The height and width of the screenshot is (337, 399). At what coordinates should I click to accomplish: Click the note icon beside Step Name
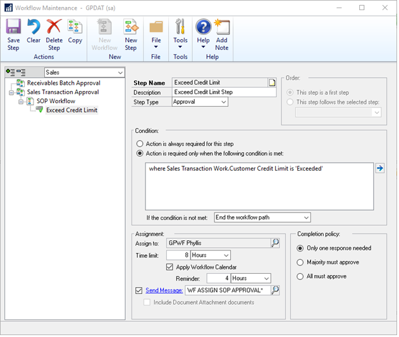272,83
